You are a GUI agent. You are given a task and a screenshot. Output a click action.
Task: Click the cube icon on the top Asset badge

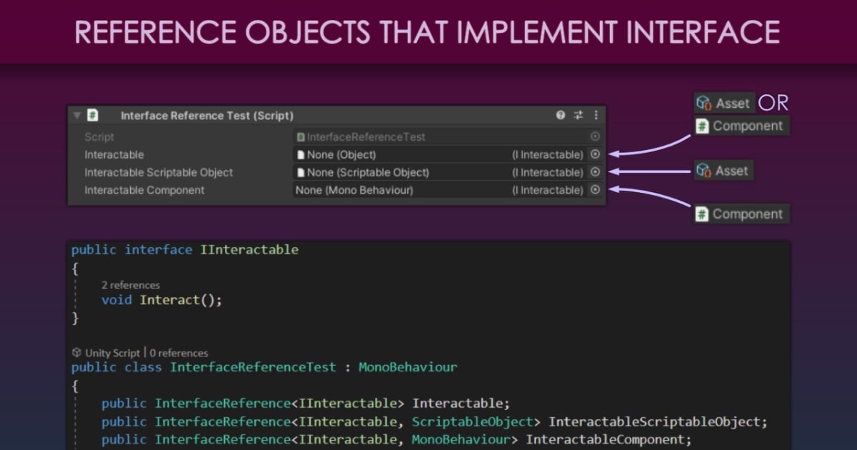[x=702, y=102]
